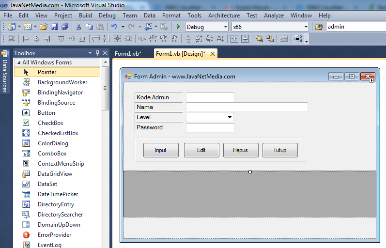Click the Align to Grid icon

coord(11,39)
